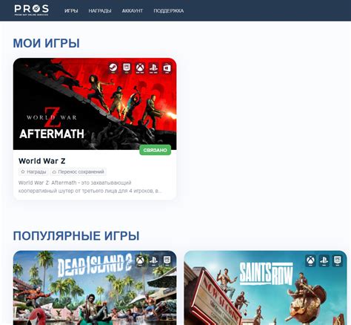Click the PlayStation icon on the Saints Row card

tap(324, 260)
